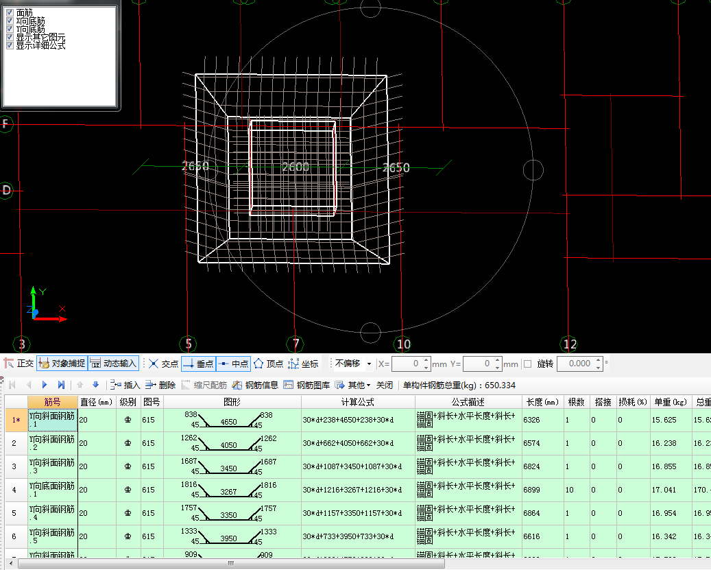Move row down with blue arrow
Viewport: 711px width, 570px height.
point(96,385)
